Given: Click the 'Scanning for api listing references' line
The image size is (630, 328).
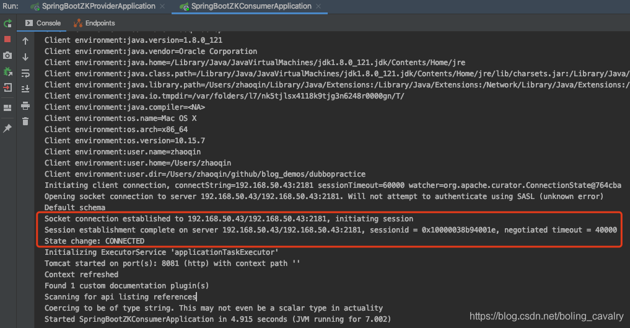Looking at the screenshot, I should tap(120, 296).
